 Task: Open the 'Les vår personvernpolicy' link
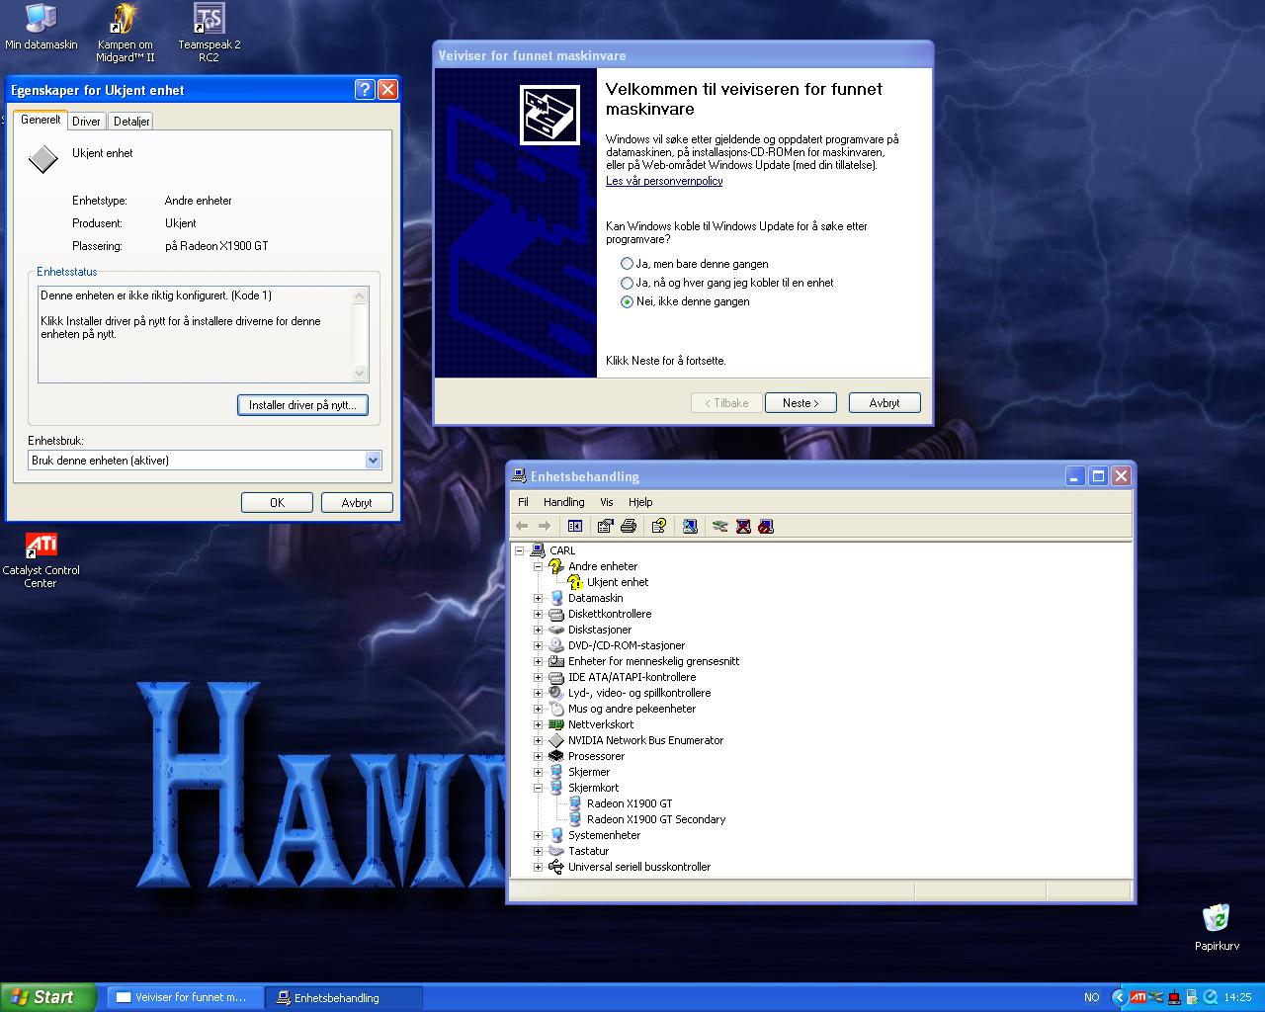pos(664,181)
